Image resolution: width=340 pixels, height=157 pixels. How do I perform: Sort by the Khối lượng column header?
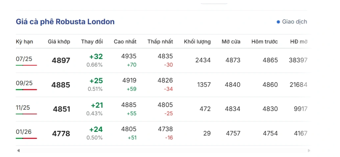pyautogui.click(x=197, y=42)
